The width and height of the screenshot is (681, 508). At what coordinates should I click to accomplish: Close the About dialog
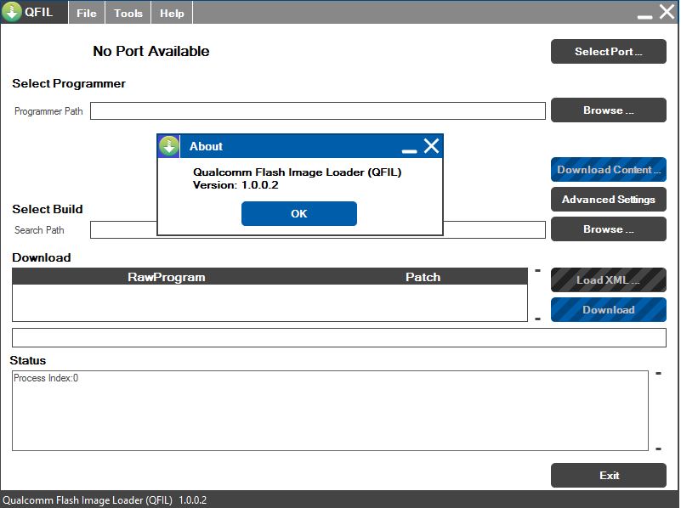pyautogui.click(x=431, y=146)
